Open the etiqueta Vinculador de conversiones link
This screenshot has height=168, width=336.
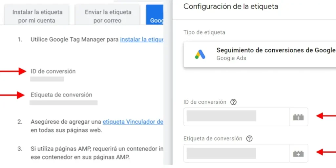[133, 122]
